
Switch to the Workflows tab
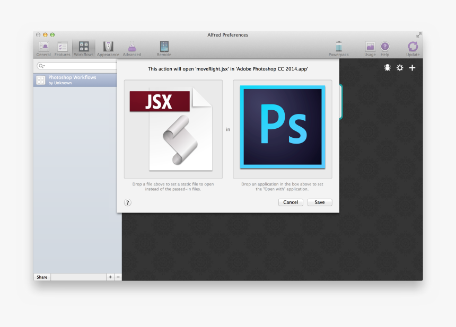[x=84, y=49]
